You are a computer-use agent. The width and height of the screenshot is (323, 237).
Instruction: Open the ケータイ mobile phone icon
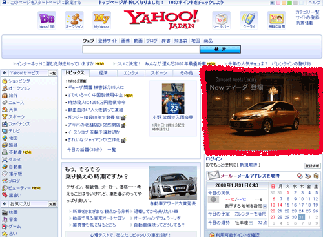click(249, 20)
